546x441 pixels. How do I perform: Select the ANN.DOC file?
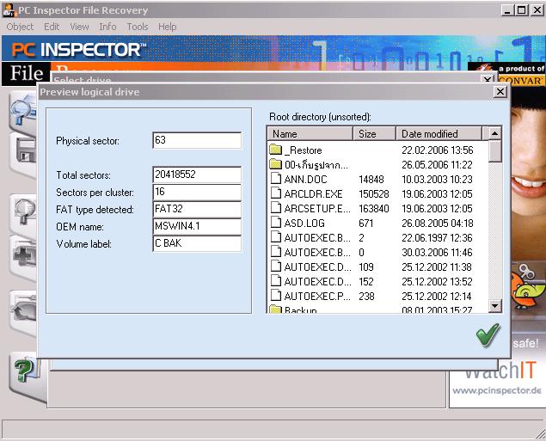pyautogui.click(x=306, y=180)
